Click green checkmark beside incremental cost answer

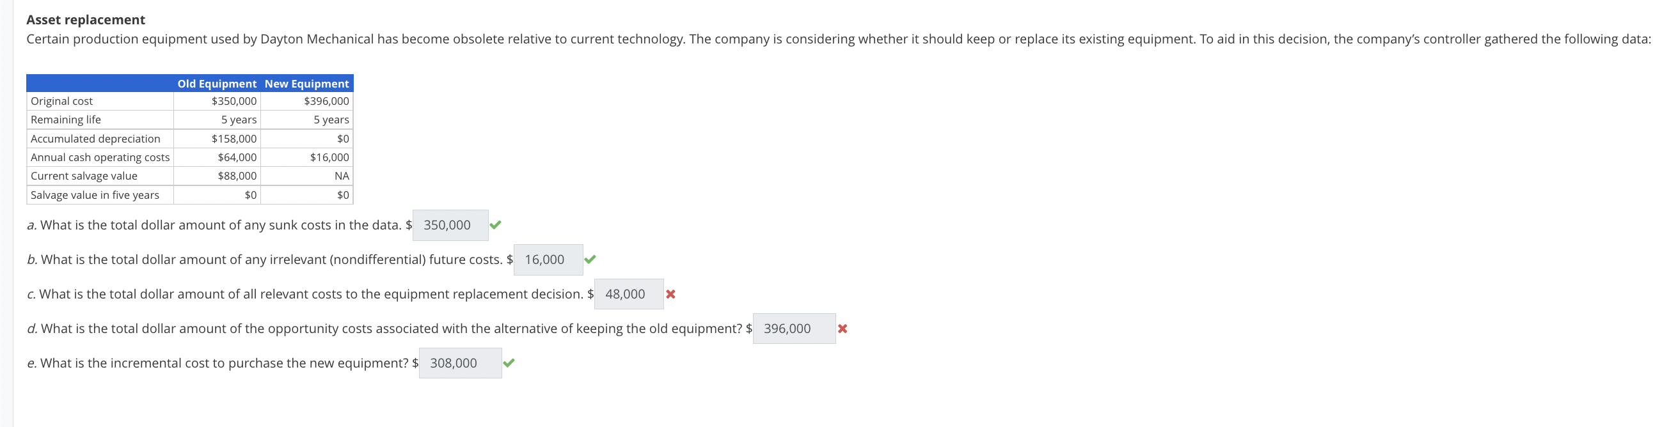(509, 363)
